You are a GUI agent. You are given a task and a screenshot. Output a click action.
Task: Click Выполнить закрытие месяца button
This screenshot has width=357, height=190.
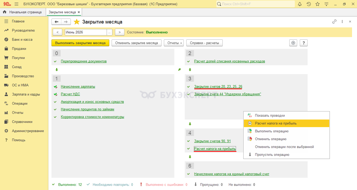[80, 43]
